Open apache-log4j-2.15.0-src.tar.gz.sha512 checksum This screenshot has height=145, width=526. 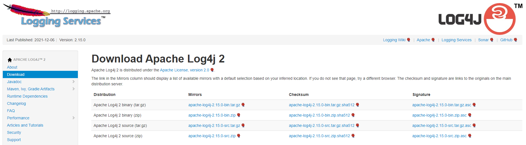(321, 125)
